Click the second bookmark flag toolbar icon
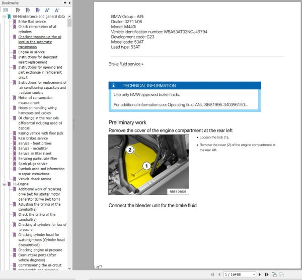302x280 pixels. pyautogui.click(x=28, y=10)
